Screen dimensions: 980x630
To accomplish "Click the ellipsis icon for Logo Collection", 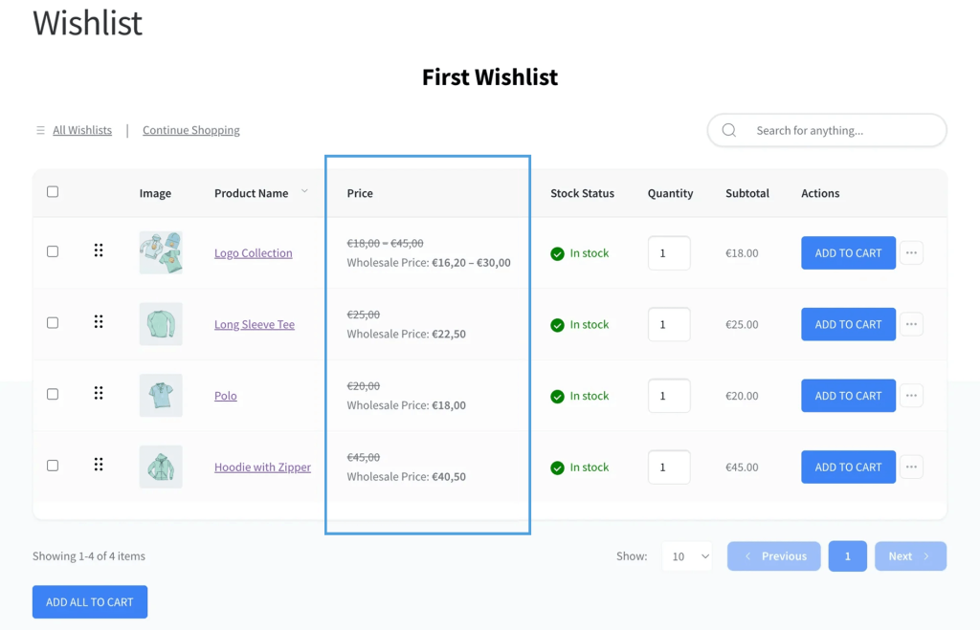I will (x=911, y=252).
